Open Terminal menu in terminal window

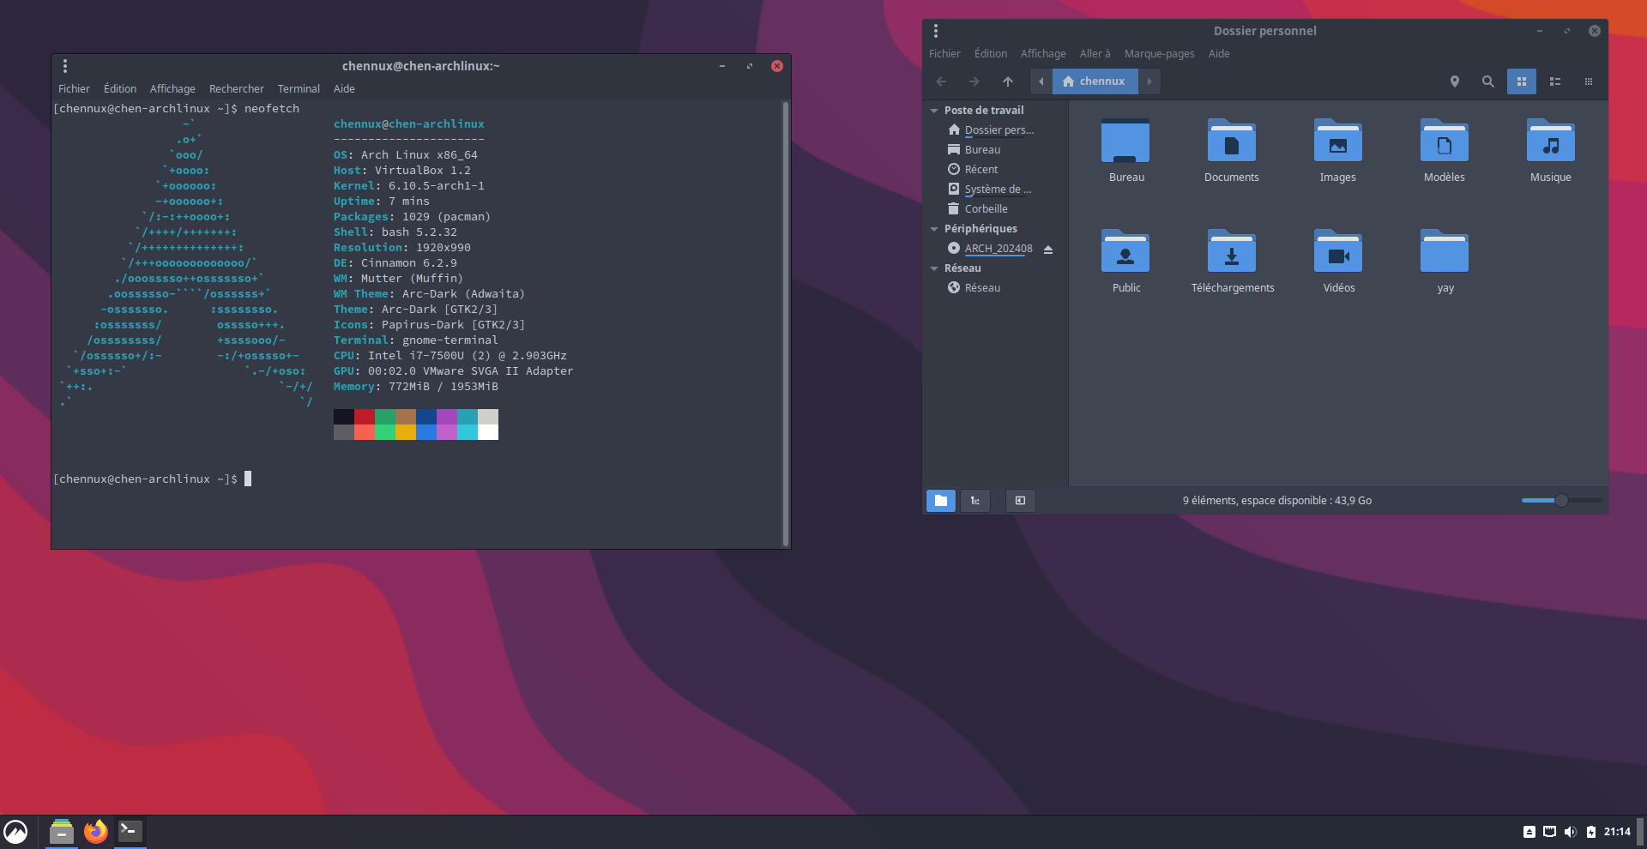click(x=299, y=89)
